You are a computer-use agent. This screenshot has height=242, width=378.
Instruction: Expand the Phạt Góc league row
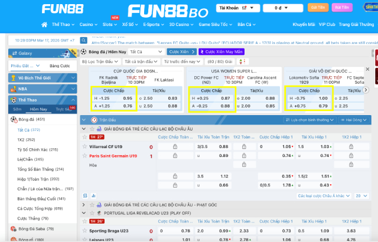click(84, 205)
